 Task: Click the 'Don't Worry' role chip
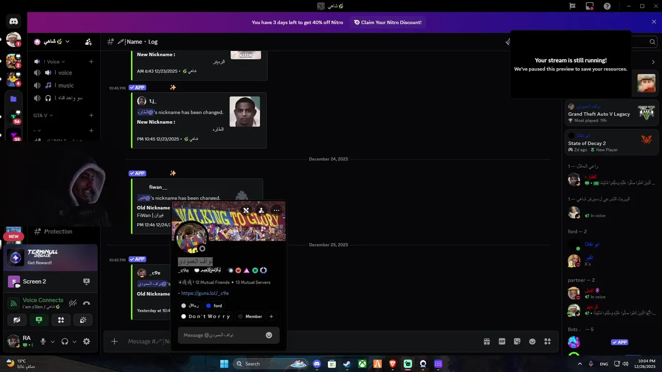coord(205,316)
